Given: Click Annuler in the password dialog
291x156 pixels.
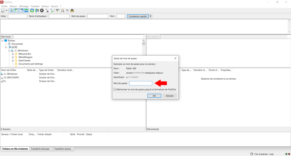Looking at the screenshot, I should pos(170,96).
